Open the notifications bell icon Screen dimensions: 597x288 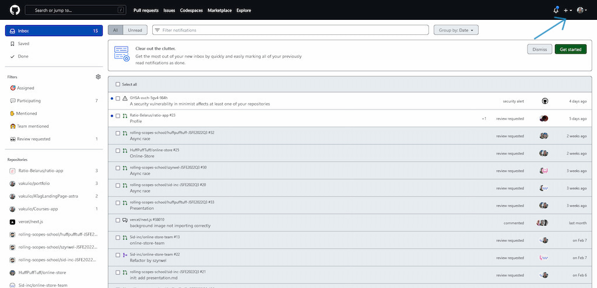pos(556,10)
